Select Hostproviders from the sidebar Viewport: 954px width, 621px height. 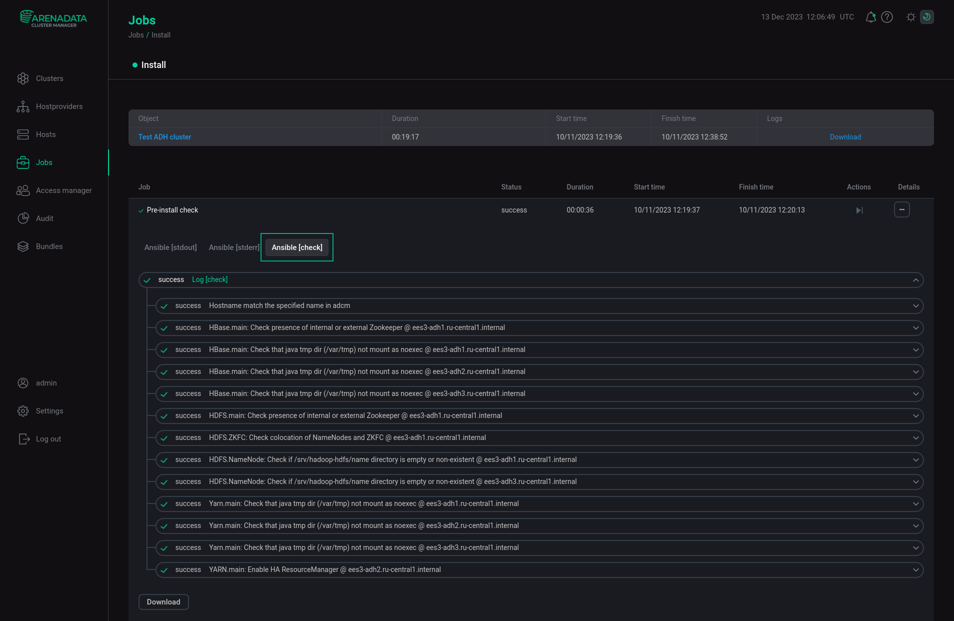(59, 106)
